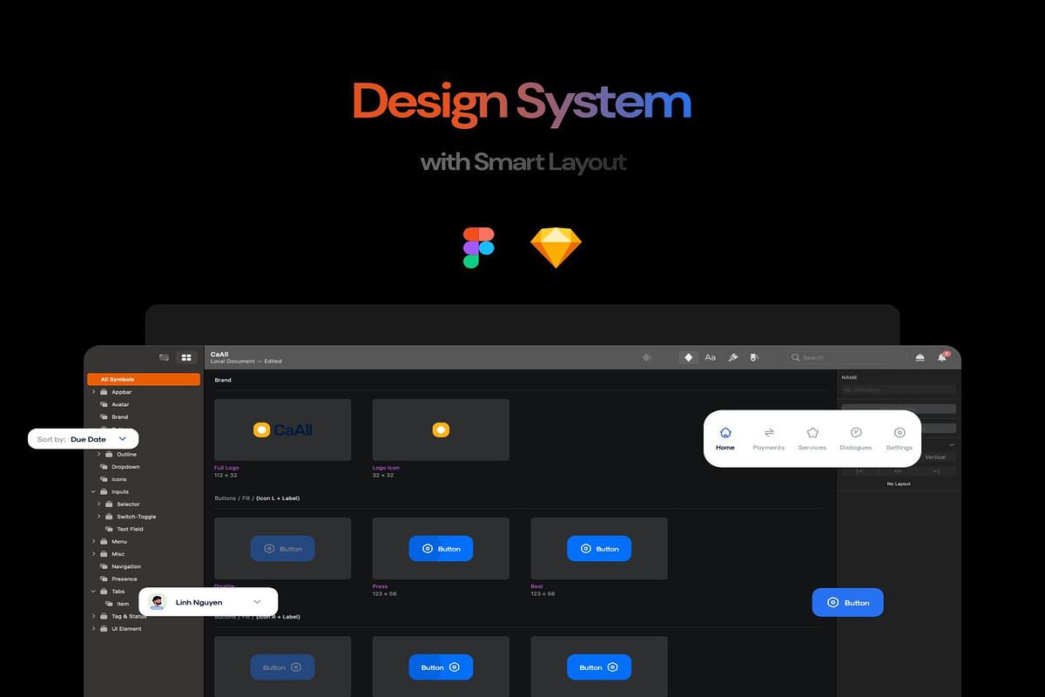
Task: Expand the Selector group
Action: 99,504
